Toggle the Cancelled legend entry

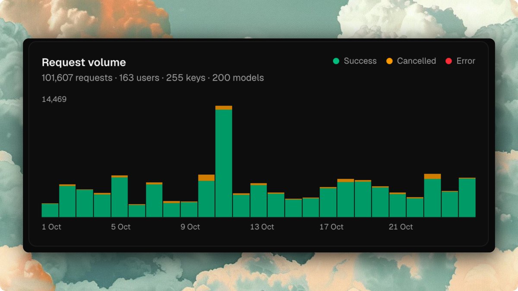[411, 61]
